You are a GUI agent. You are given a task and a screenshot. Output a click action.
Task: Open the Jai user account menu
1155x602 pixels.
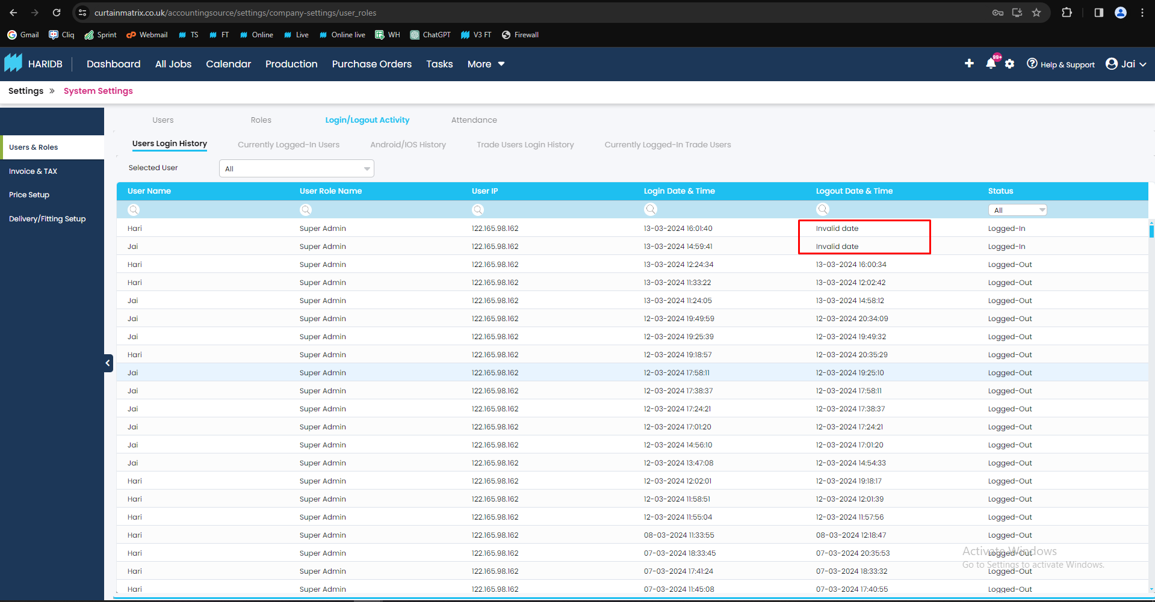tap(1126, 64)
